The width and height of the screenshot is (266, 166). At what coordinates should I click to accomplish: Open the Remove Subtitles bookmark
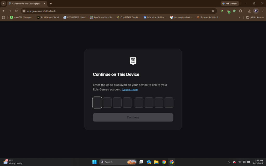(209, 17)
